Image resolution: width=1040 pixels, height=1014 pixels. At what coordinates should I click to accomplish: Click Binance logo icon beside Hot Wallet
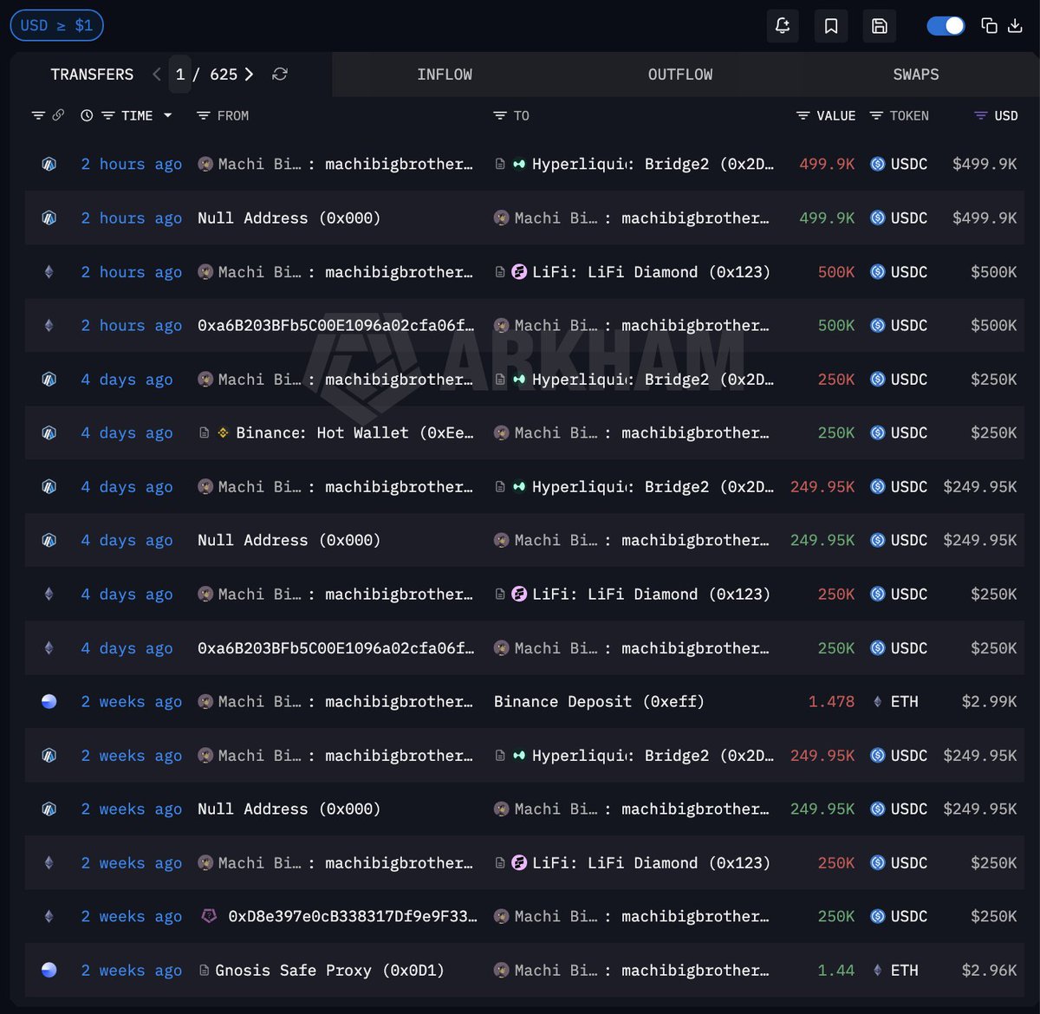coord(223,432)
